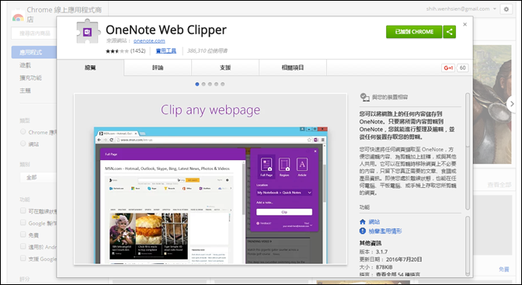The width and height of the screenshot is (522, 285).
Task: Switch to the 總覽 tab
Action: (90, 68)
